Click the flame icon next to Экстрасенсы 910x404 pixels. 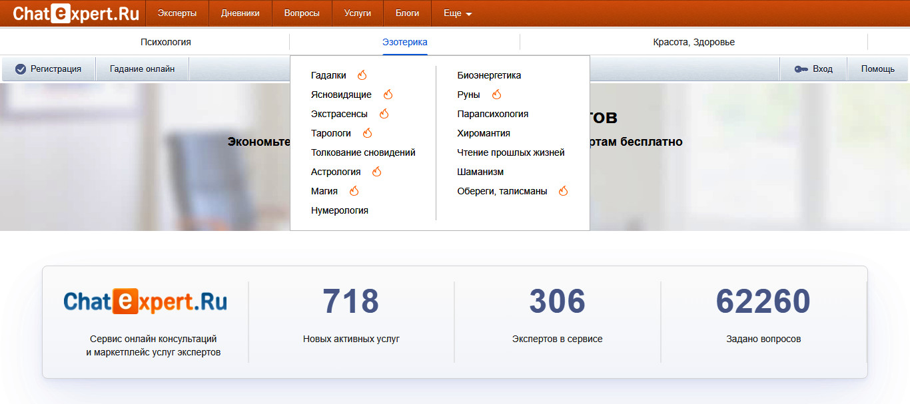(x=384, y=114)
